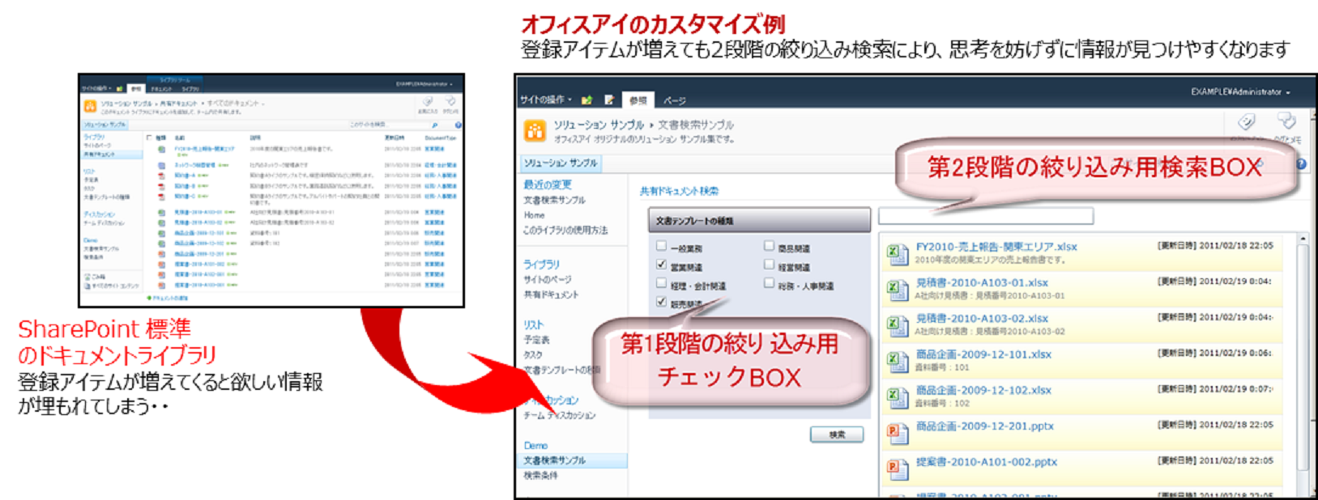Open file 見積書-2010-A103-02.xlsx

pyautogui.click(x=982, y=319)
